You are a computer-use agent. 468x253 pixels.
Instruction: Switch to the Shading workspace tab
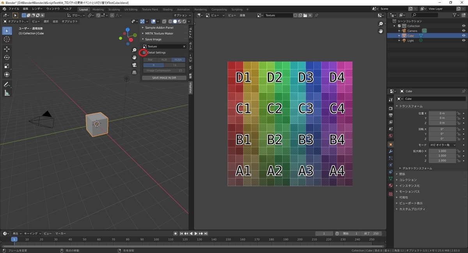(x=167, y=9)
